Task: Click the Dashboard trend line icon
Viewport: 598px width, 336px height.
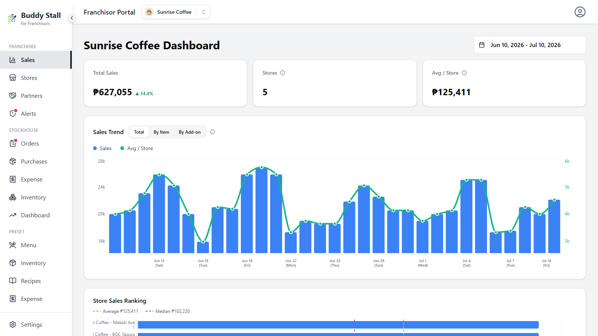Action: pyautogui.click(x=13, y=215)
